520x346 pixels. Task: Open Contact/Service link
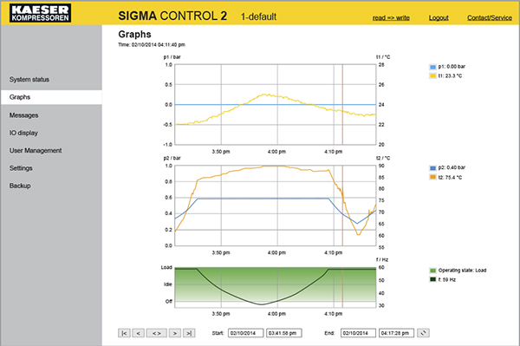[x=490, y=17]
